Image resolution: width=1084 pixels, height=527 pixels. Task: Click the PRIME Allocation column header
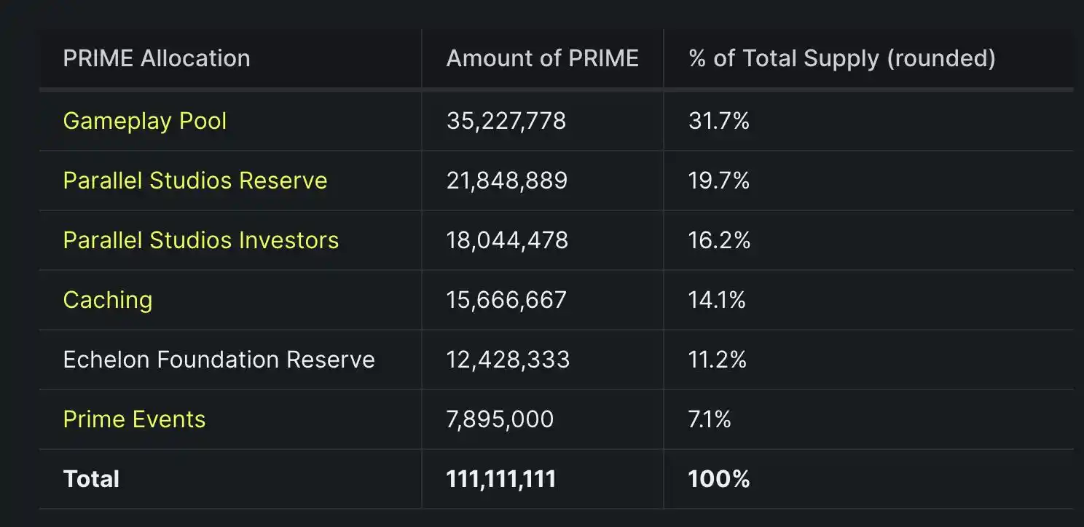[156, 58]
